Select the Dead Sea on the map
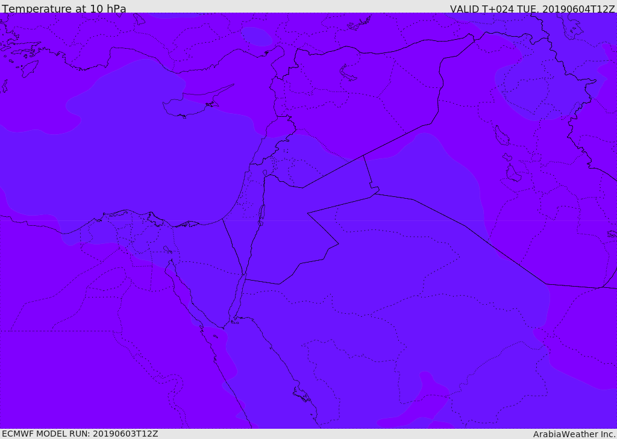Viewport: 617px width, 439px height. [262, 214]
